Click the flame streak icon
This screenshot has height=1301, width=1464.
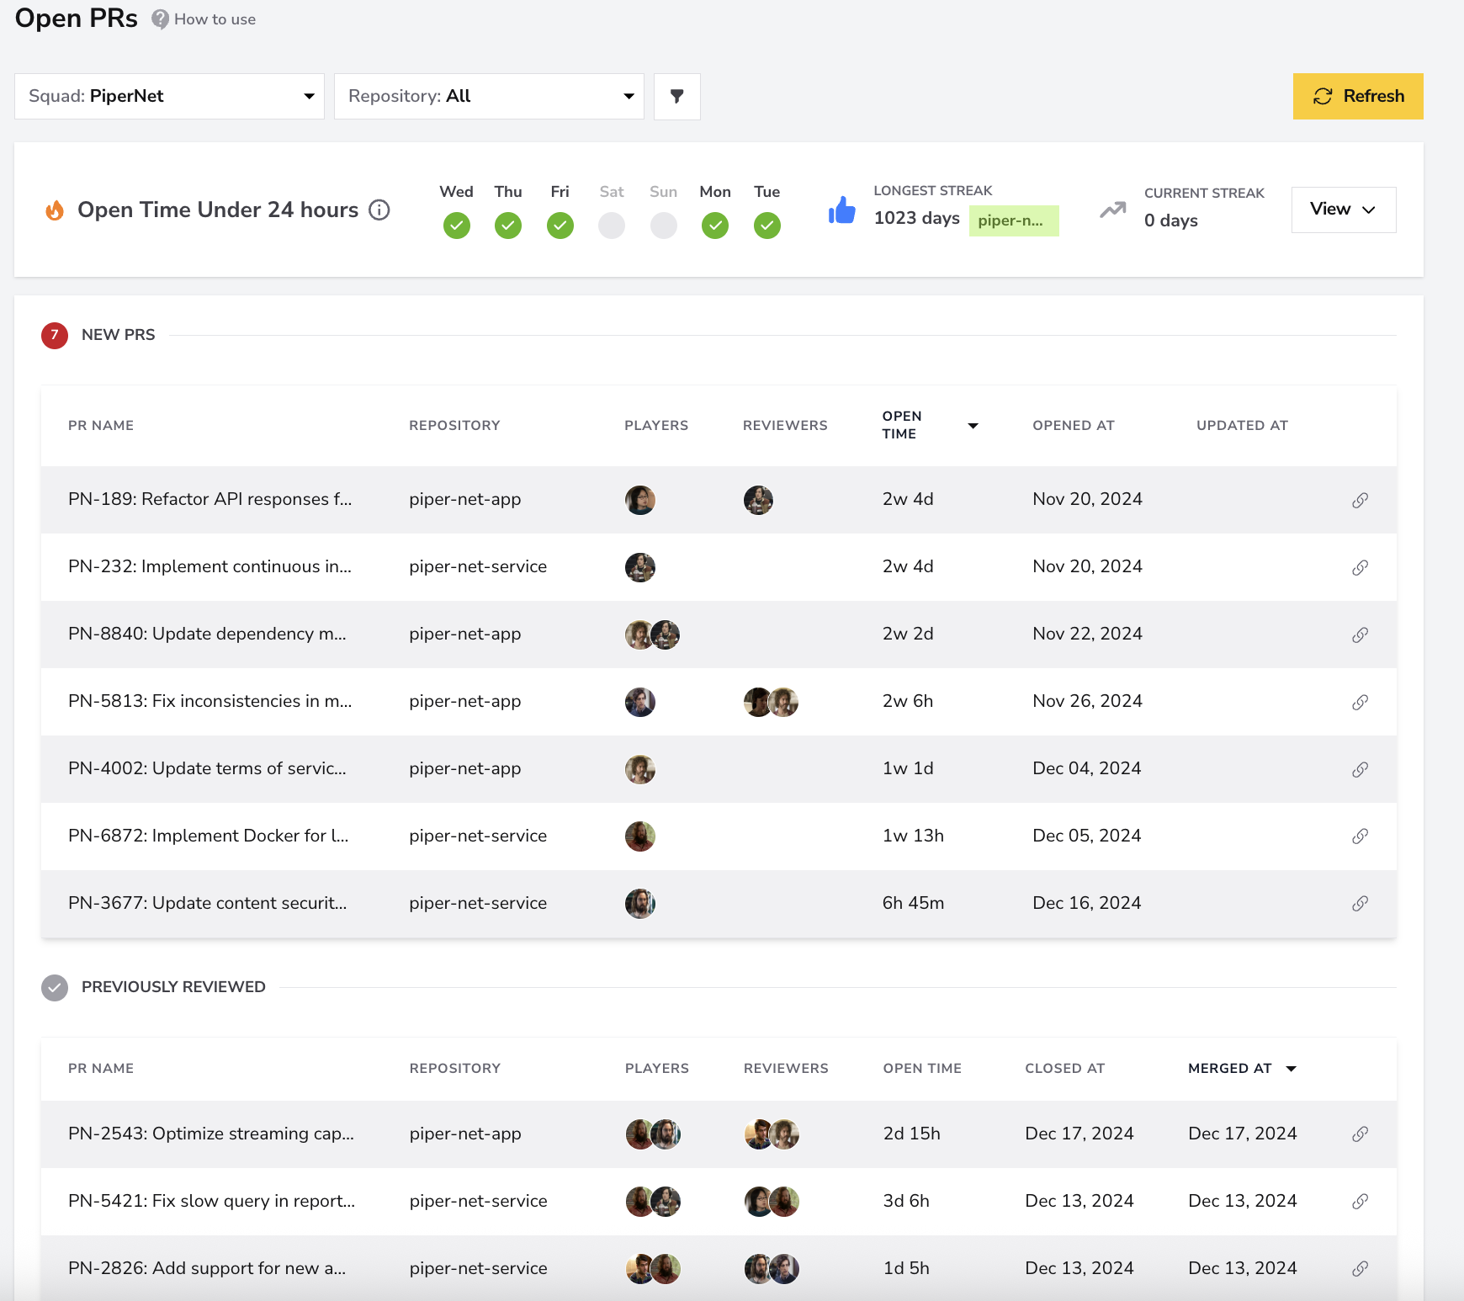pyautogui.click(x=55, y=210)
